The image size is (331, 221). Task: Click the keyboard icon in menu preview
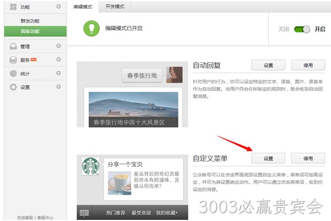(x=84, y=213)
